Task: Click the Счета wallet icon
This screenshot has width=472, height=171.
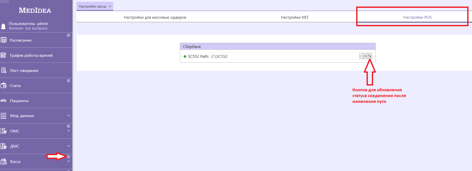Action: [x=3, y=85]
